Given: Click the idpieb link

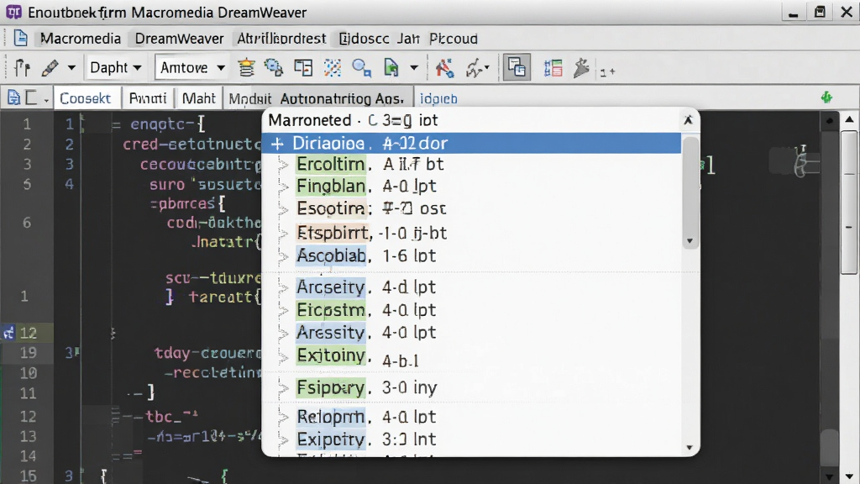Looking at the screenshot, I should click(438, 99).
